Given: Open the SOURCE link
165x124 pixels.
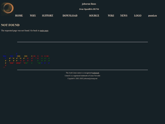Looking at the screenshot, I should 94,16.
